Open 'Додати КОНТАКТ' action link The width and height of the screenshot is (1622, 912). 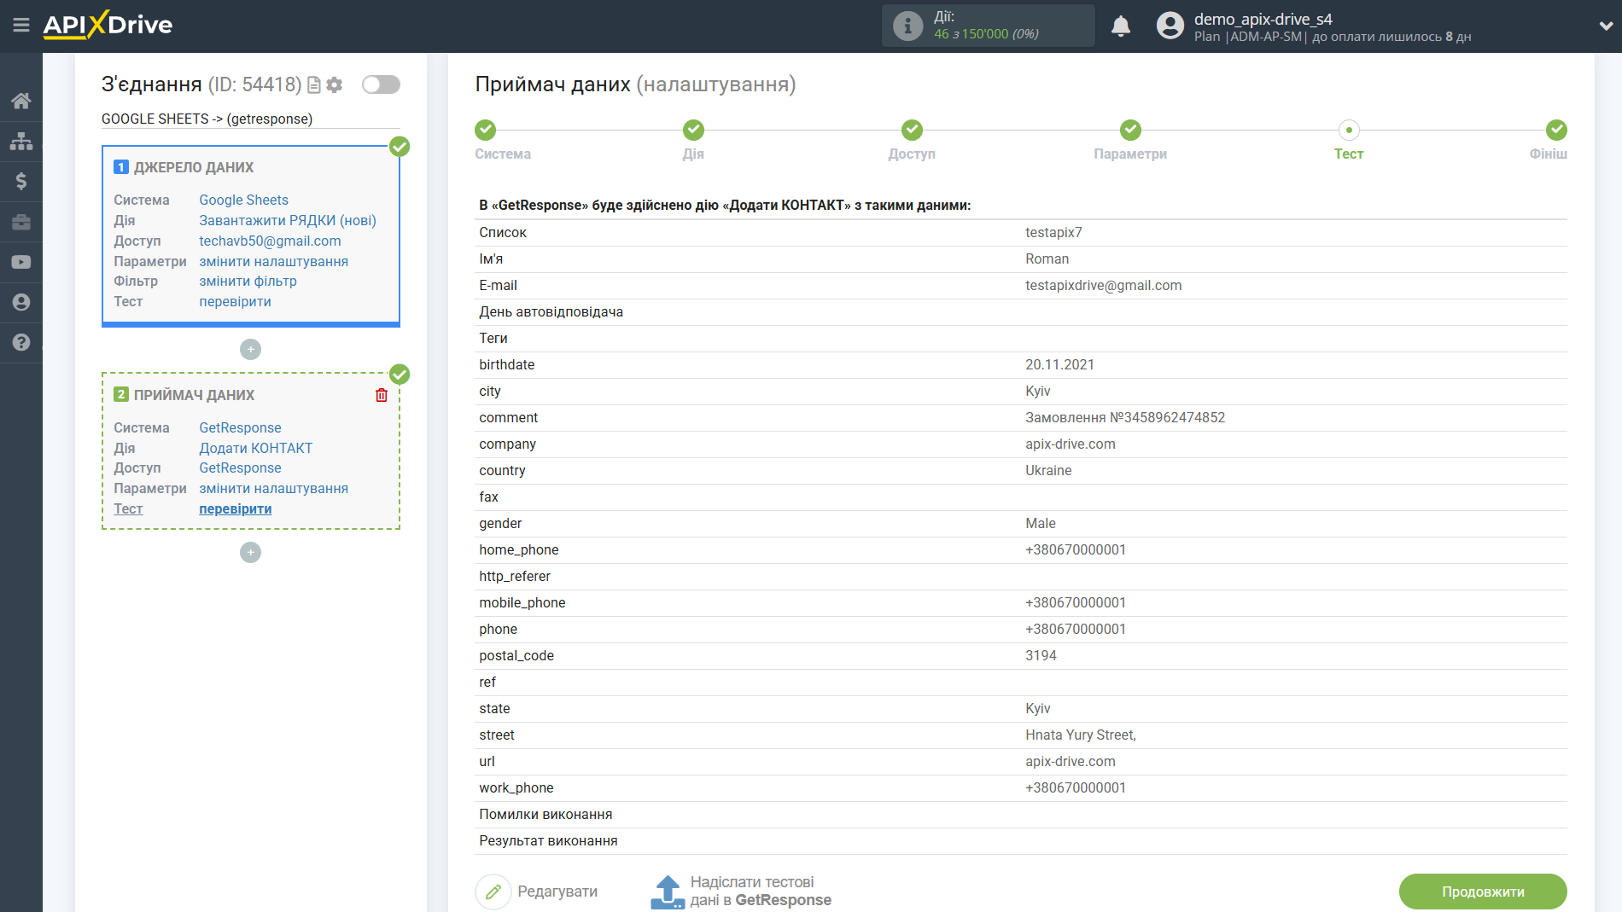256,448
